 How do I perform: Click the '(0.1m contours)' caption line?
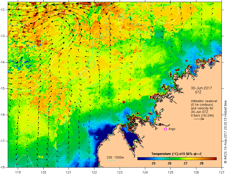(x=202, y=105)
